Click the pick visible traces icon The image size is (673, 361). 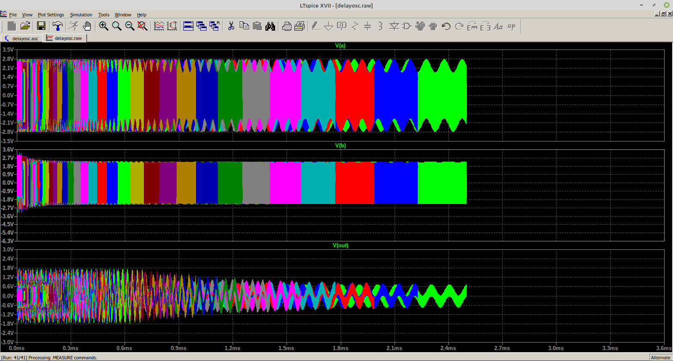(x=159, y=26)
